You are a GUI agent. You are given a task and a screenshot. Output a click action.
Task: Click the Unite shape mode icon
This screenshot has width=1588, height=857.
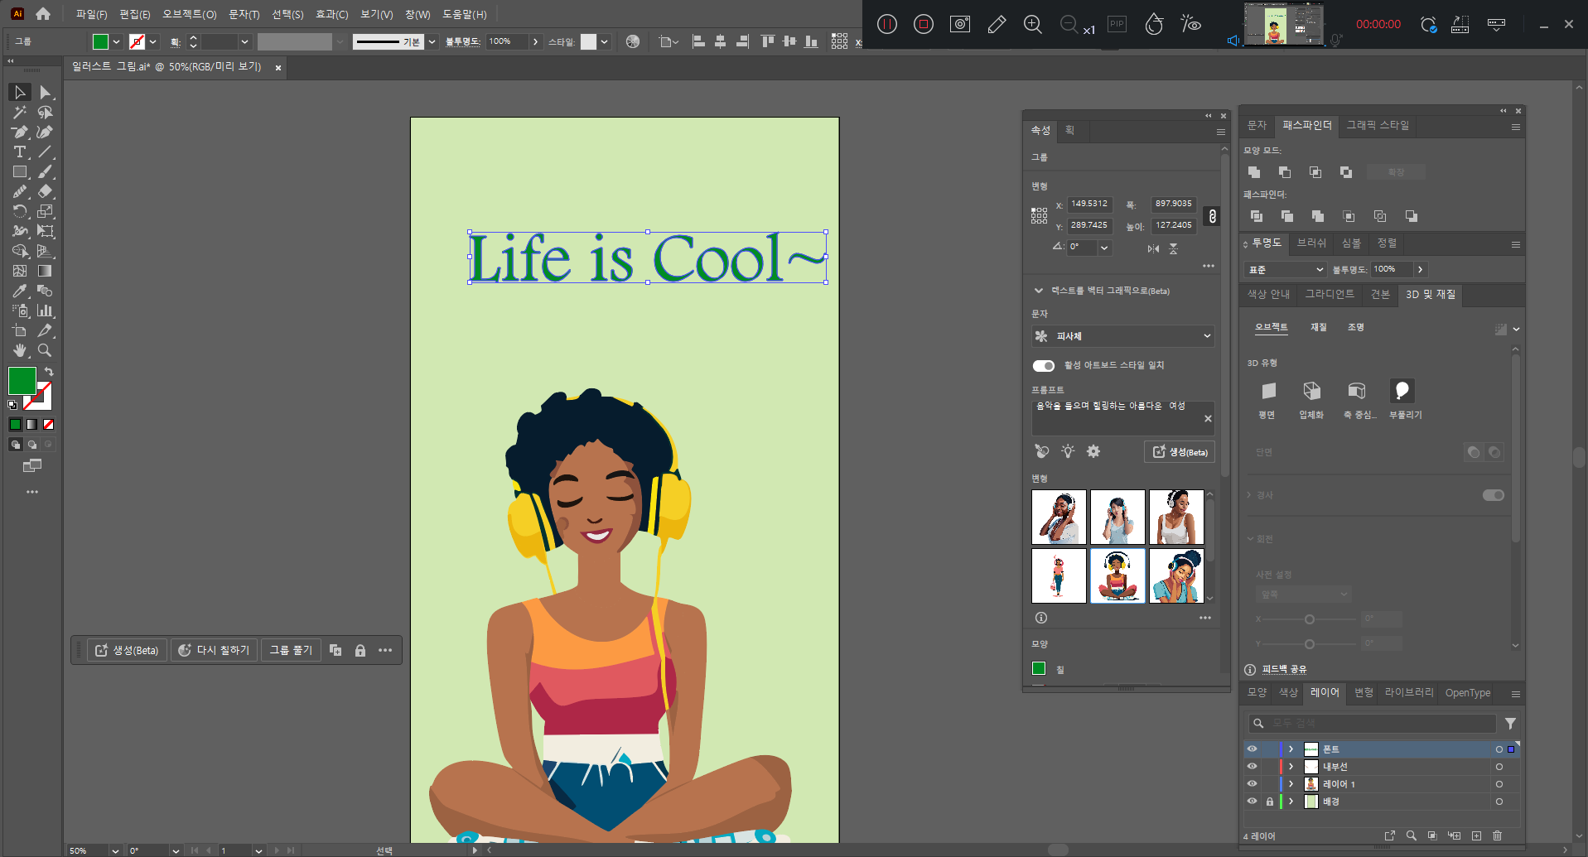[x=1254, y=172]
